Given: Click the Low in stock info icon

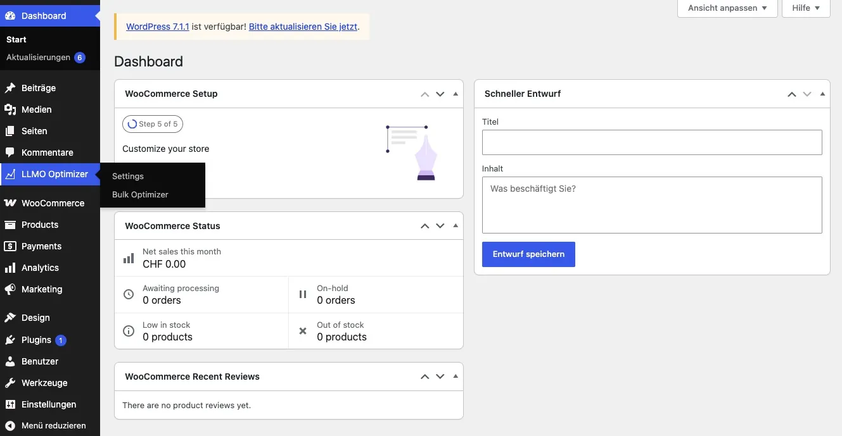Looking at the screenshot, I should point(129,331).
